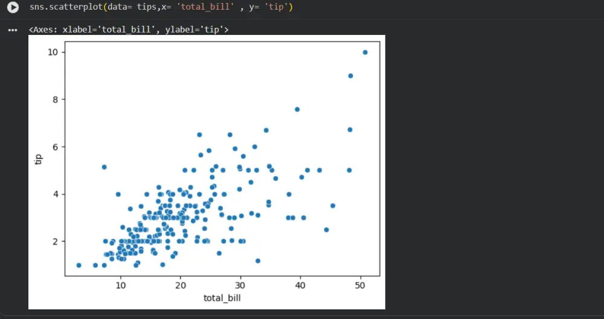Click the x-axis tick label 10
Image resolution: width=604 pixels, height=319 pixels.
point(121,285)
